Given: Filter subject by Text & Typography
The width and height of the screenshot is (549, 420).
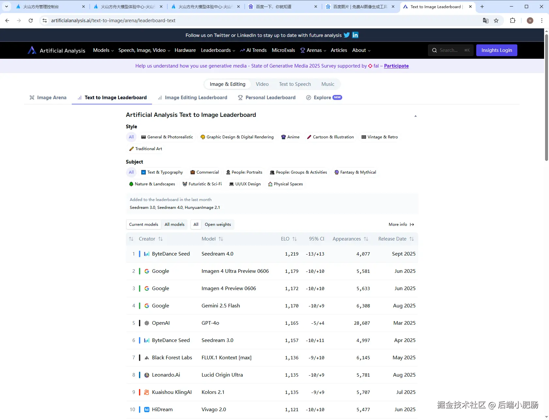Looking at the screenshot, I should pos(162,172).
